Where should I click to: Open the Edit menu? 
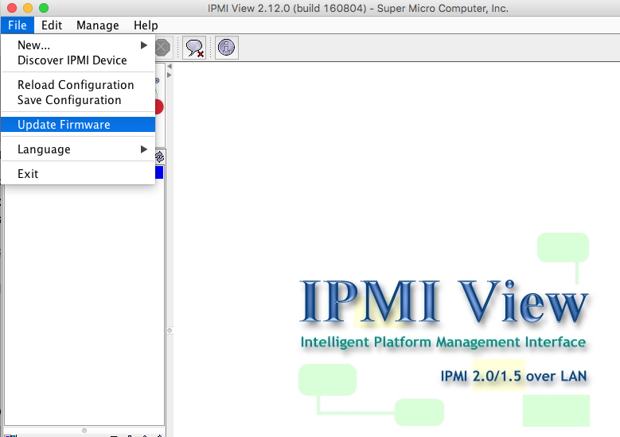(52, 25)
